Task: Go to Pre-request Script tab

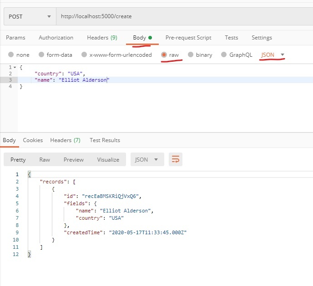Action: pyautogui.click(x=188, y=38)
